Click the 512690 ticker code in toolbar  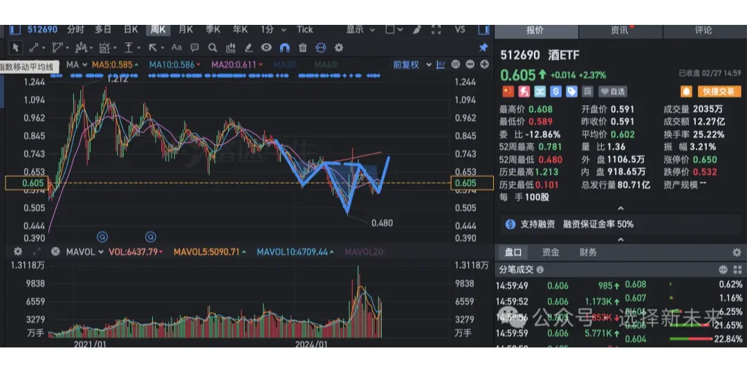point(42,30)
